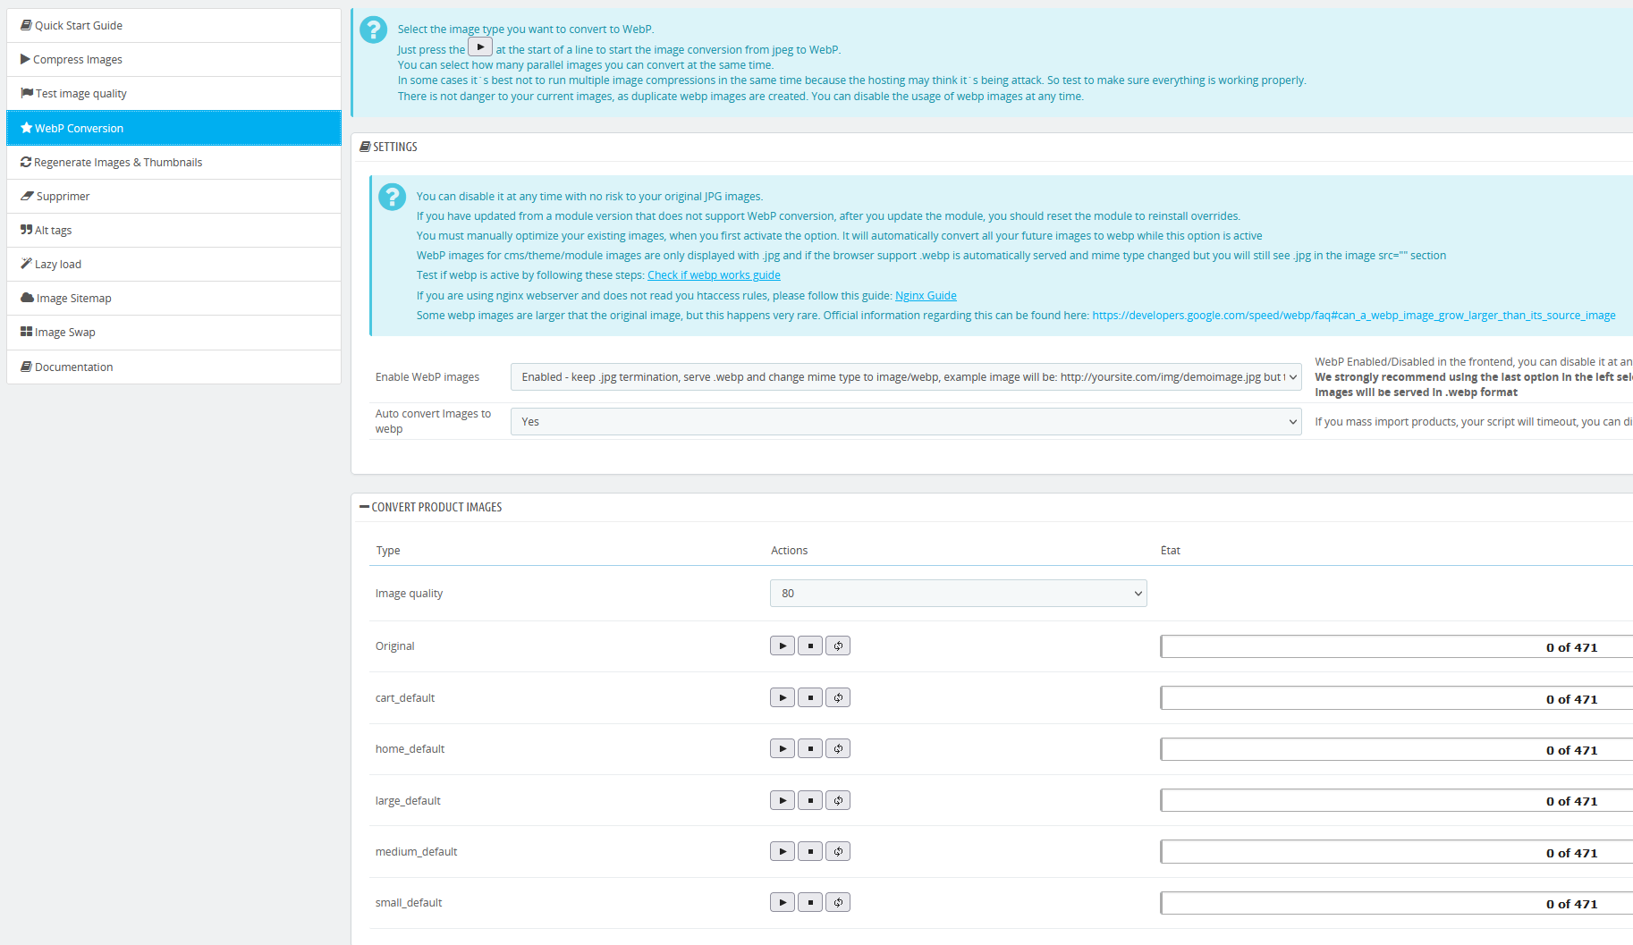Click the question mark icon in top info box

click(374, 30)
